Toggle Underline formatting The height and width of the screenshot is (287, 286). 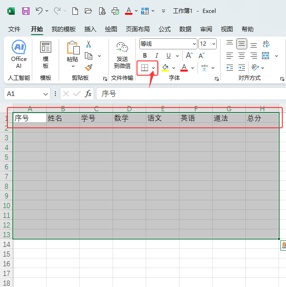[168, 56]
